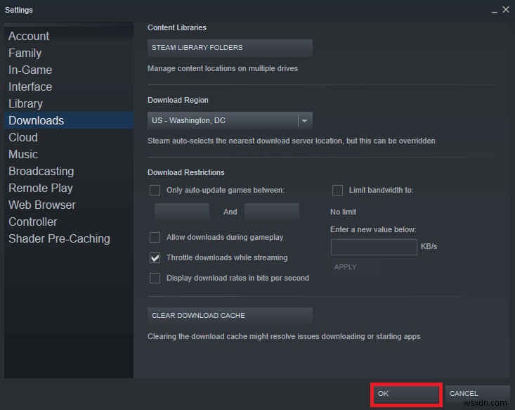This screenshot has height=410, width=515.
Task: Open the Download Region dropdown
Action: click(x=230, y=121)
